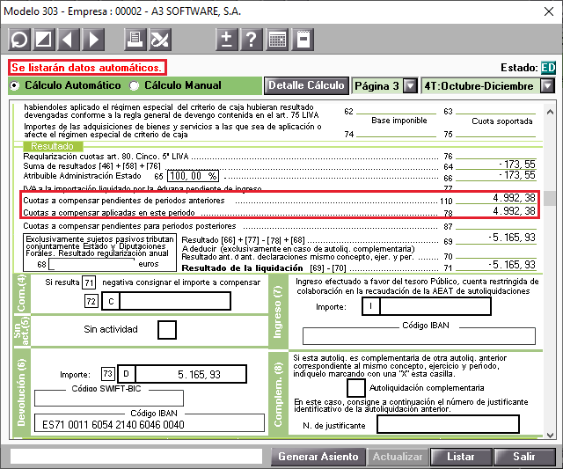563x469 pixels.
Task: Open the plus-minus calculator icon
Action: coord(226,39)
